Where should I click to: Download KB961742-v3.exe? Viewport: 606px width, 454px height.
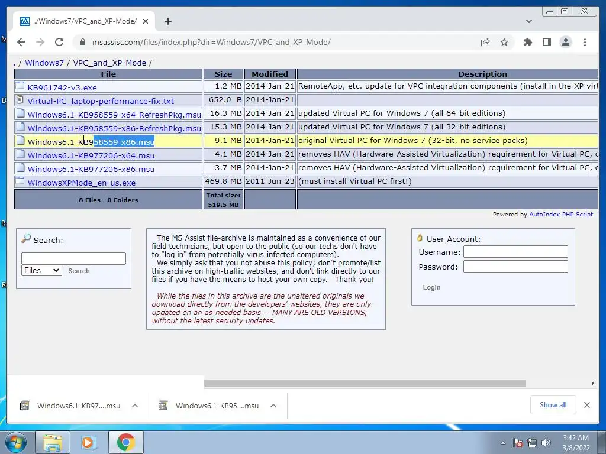pyautogui.click(x=62, y=87)
